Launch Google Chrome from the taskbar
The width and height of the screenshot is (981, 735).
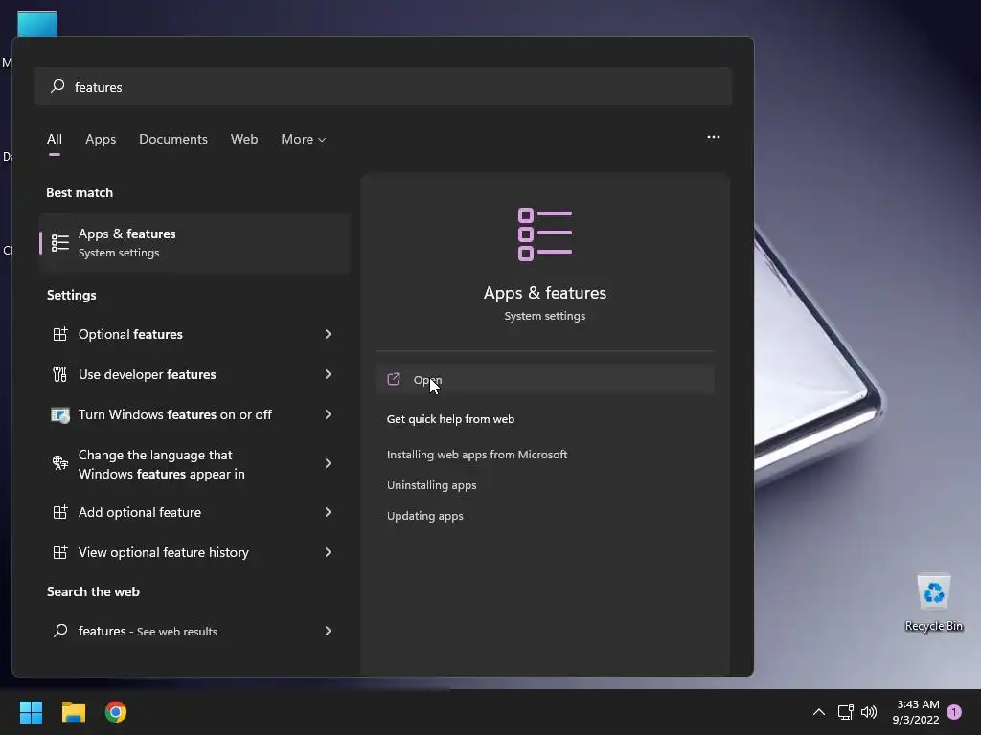coord(116,712)
